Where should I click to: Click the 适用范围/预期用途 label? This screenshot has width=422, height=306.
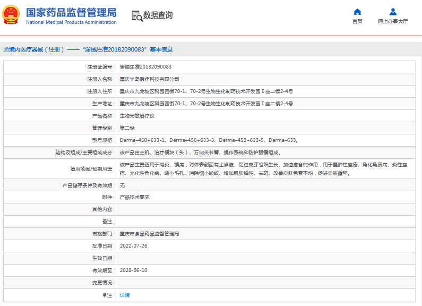(91, 169)
